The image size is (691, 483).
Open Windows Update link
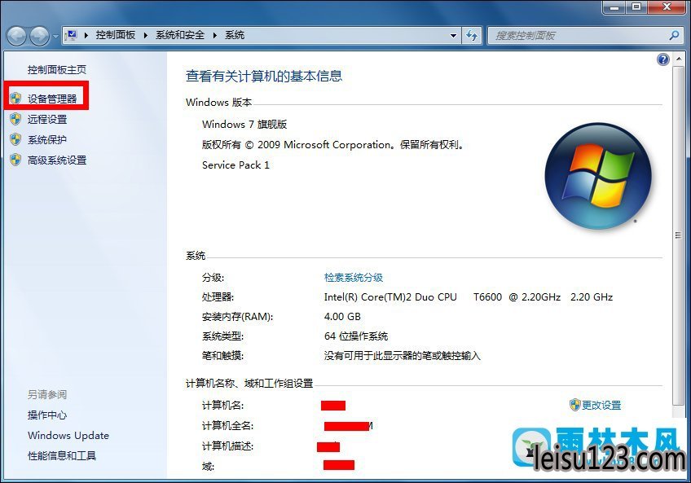tap(68, 436)
